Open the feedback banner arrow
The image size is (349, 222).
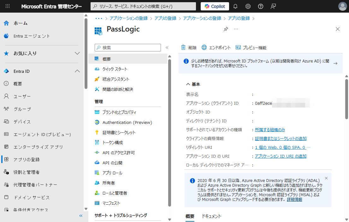tap(335, 63)
